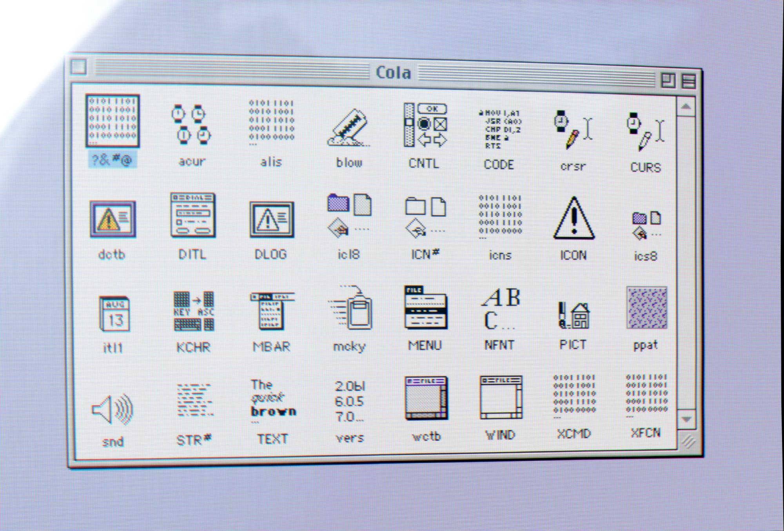
Task: Select the ICON warning triangle resource
Action: [573, 219]
